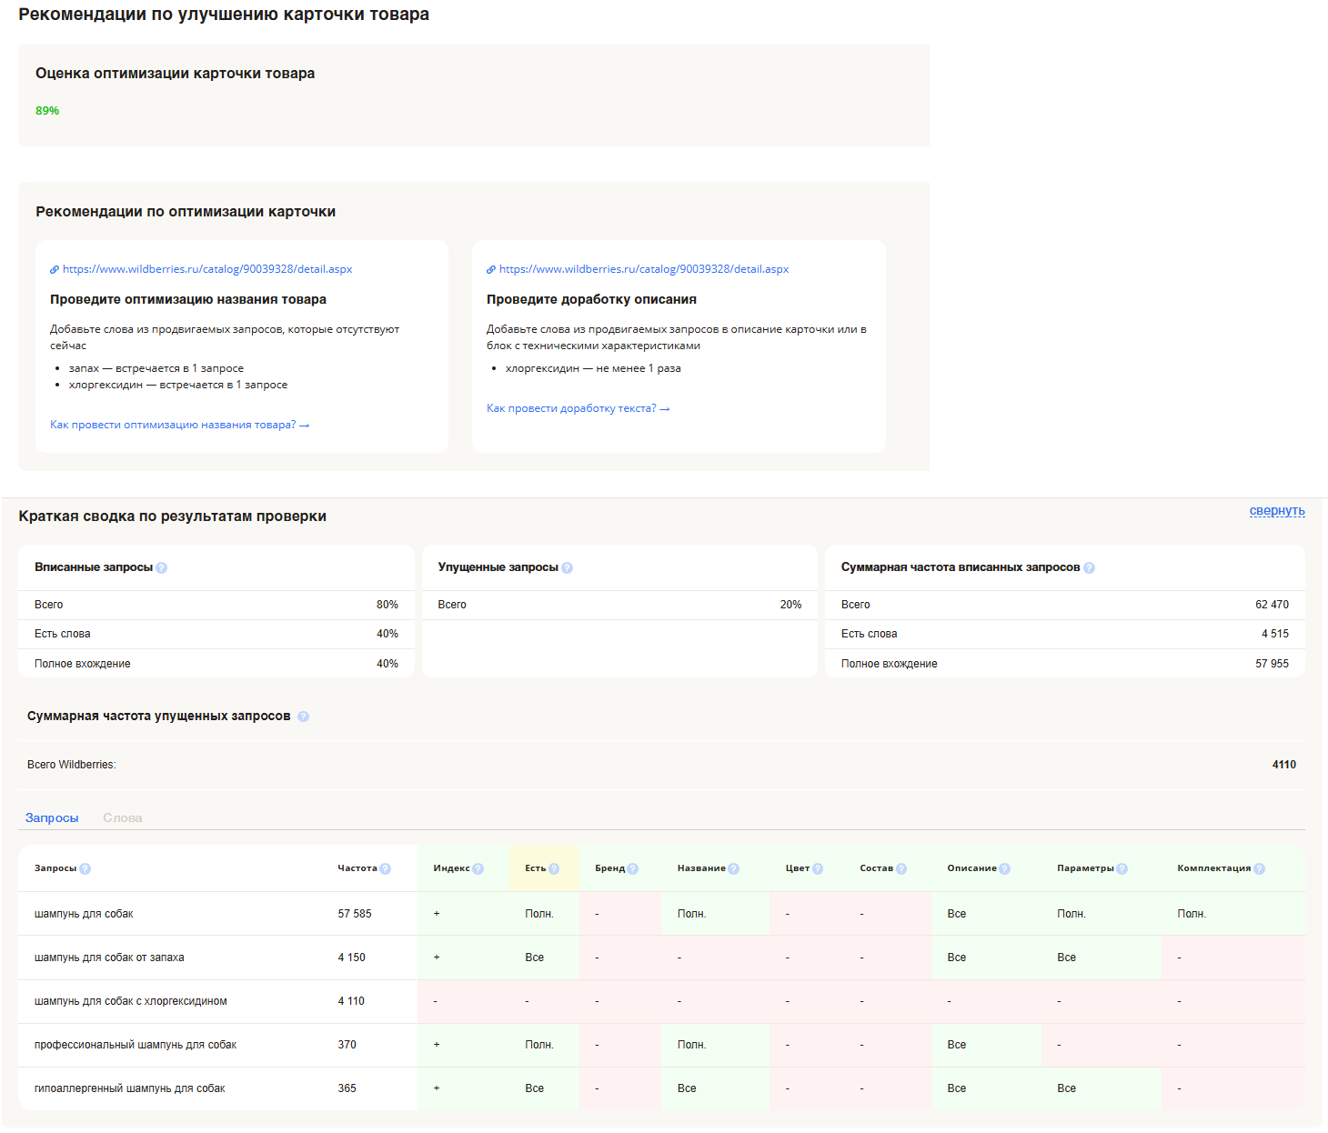Image resolution: width=1328 pixels, height=1133 pixels.
Task: Click help icon in Бренд column header
Action: 633,869
